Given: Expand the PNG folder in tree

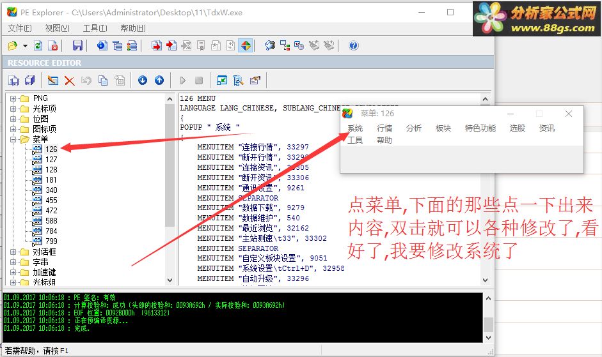Looking at the screenshot, I should point(13,98).
